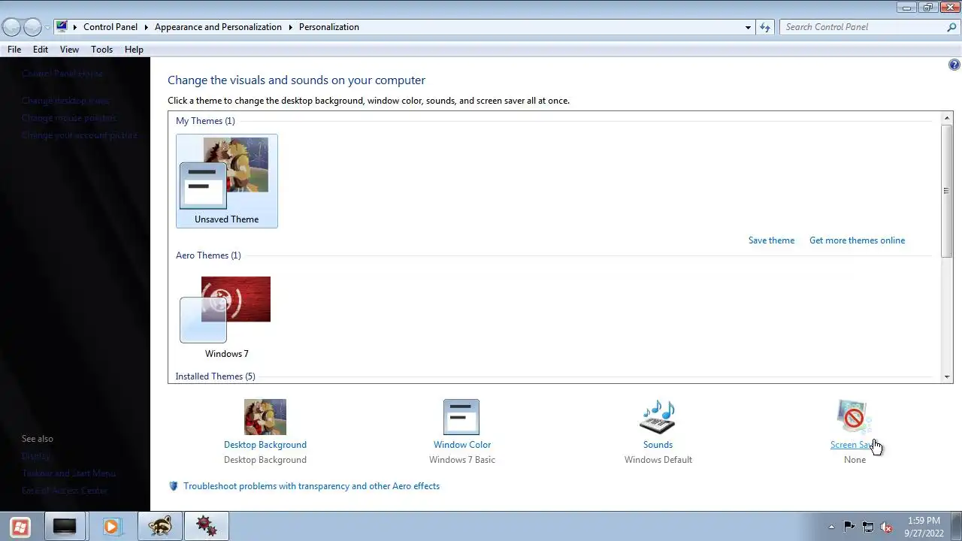Open the address bar history dropdown
This screenshot has height=541, width=962.
coord(748,27)
